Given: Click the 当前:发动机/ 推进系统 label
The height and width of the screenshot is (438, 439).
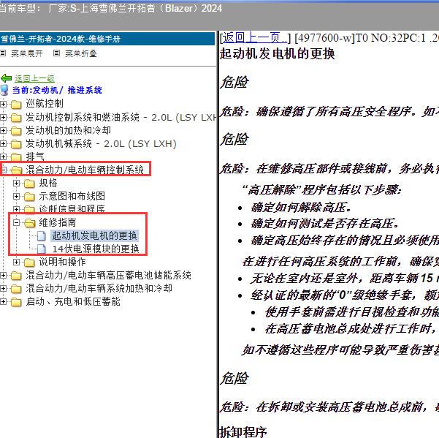Looking at the screenshot, I should tap(57, 90).
